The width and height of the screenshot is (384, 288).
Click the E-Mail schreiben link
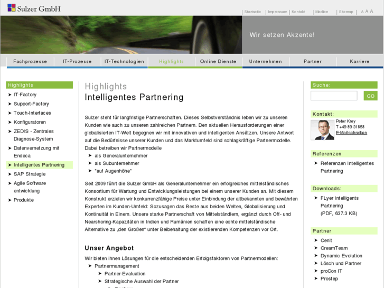(351, 133)
